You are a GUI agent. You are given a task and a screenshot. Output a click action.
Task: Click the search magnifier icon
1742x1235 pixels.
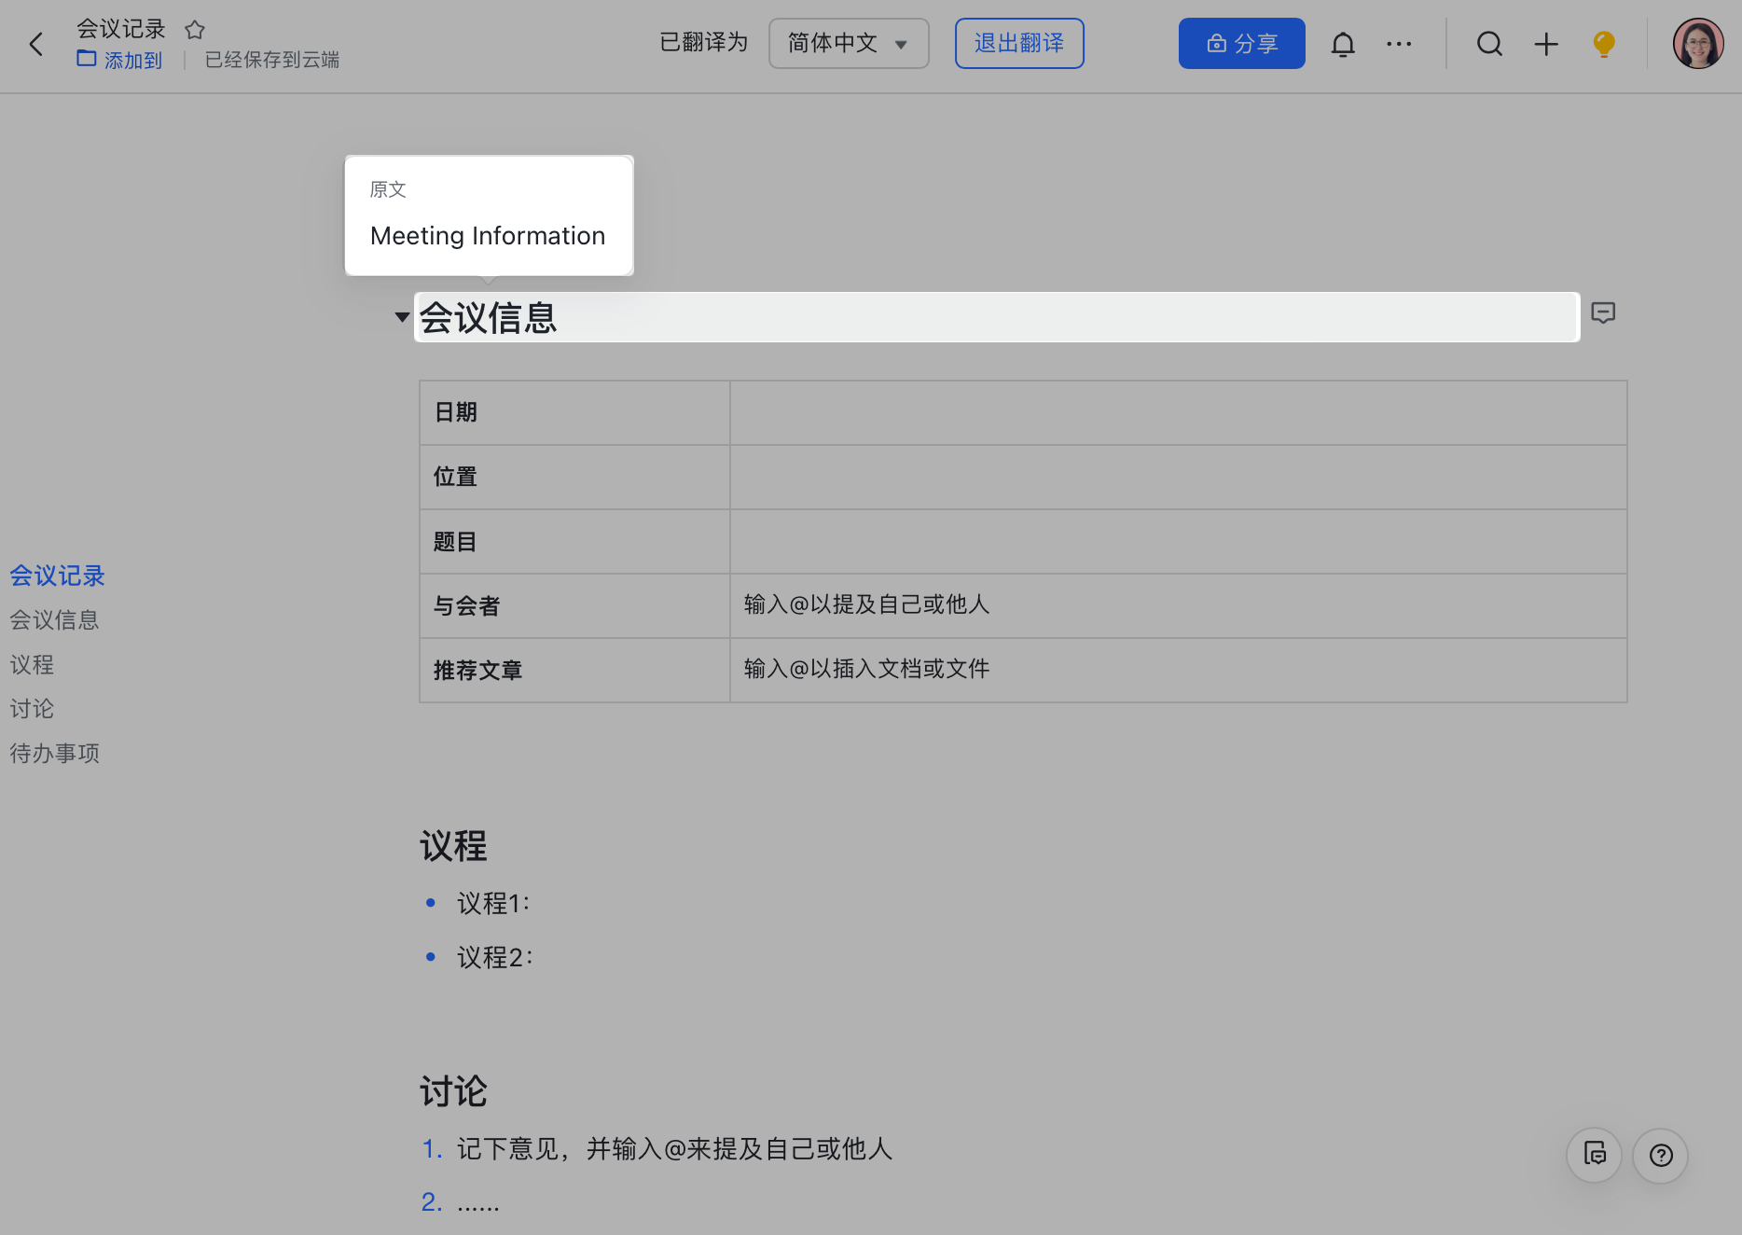point(1489,44)
